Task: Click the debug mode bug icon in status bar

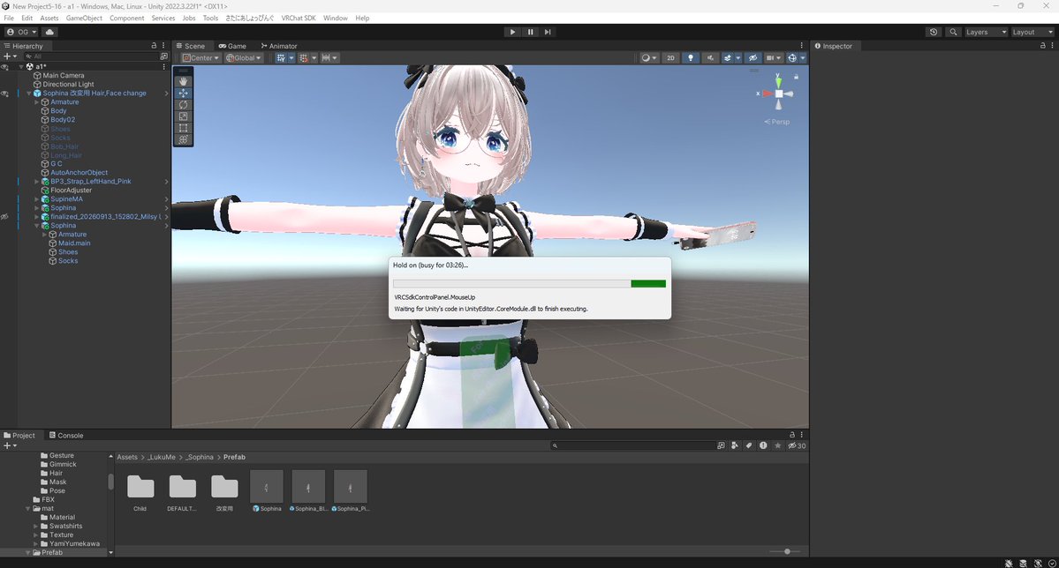Action: coord(1009,564)
